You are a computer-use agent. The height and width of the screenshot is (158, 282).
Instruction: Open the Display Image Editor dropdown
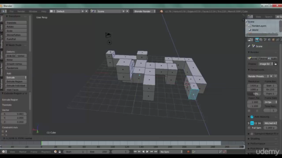pos(266,64)
